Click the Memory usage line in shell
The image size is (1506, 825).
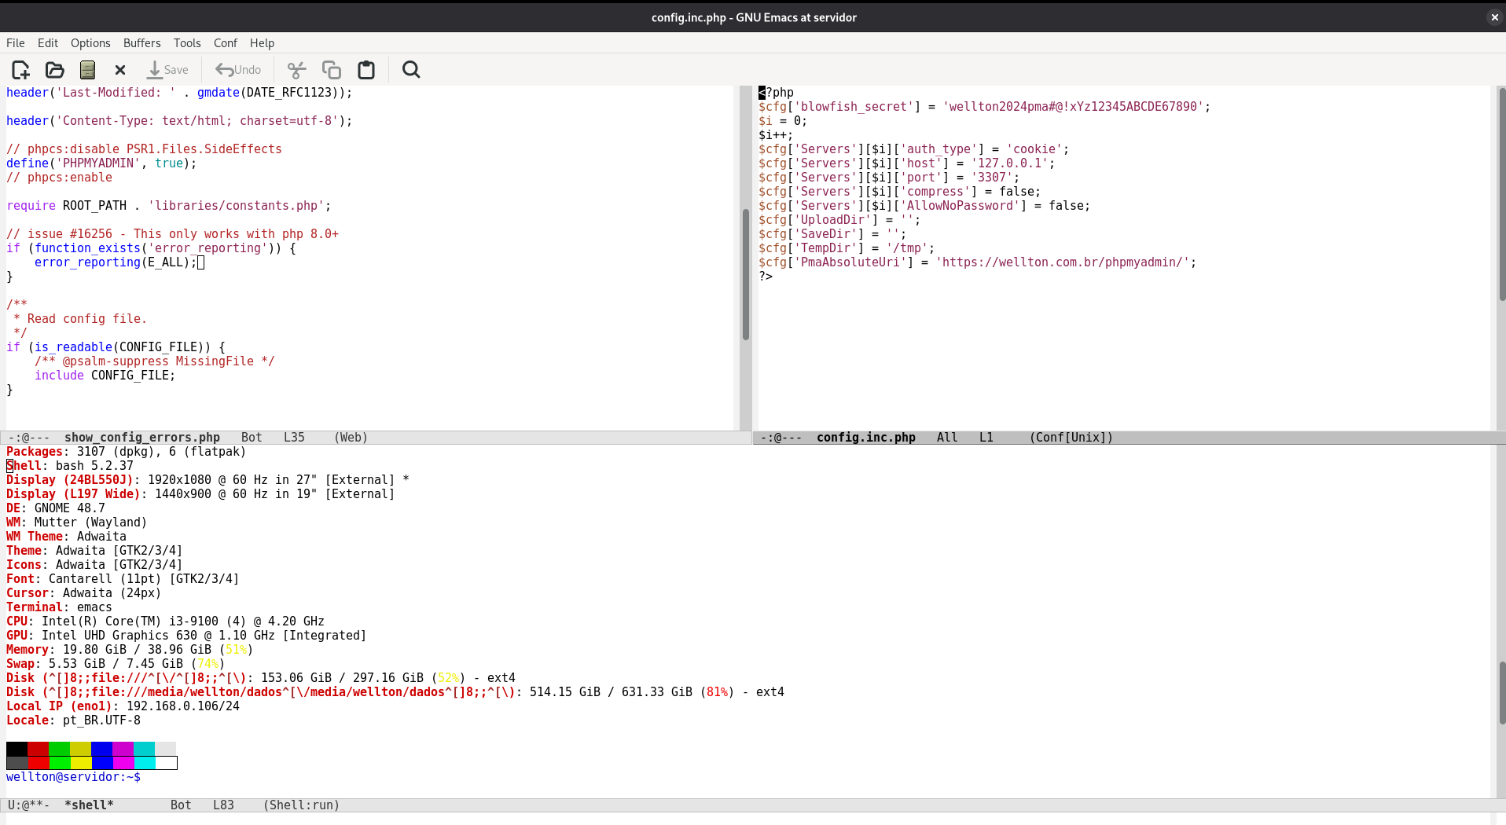coord(130,650)
